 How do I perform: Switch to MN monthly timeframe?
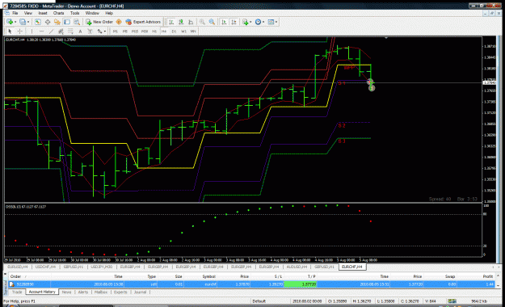[x=193, y=32]
